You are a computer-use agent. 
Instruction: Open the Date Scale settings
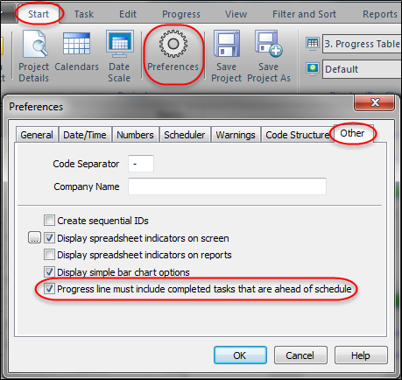(119, 56)
